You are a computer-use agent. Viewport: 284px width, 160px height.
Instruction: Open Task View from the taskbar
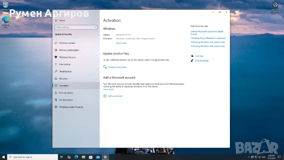pos(62,157)
